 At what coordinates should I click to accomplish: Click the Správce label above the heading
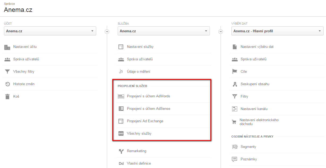click(x=9, y=4)
